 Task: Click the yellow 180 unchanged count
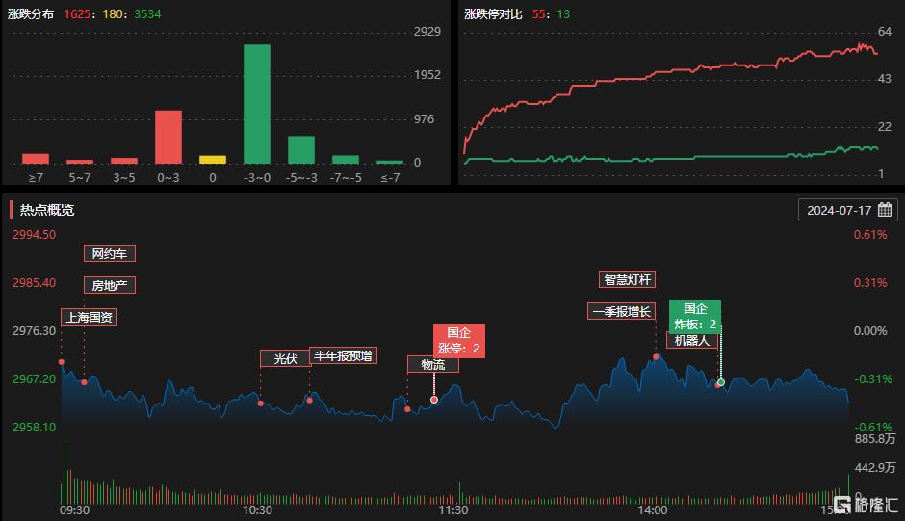(112, 13)
